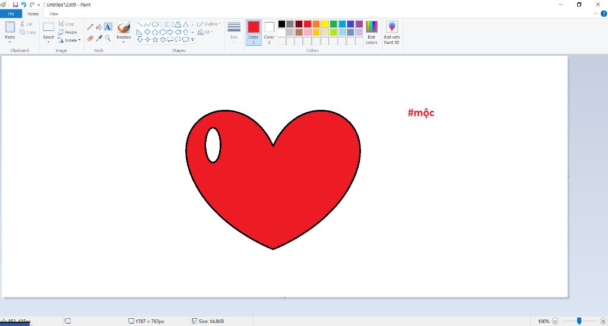Open the Select dropdown arrow
Viewport: 608px width, 326px height.
(x=49, y=42)
